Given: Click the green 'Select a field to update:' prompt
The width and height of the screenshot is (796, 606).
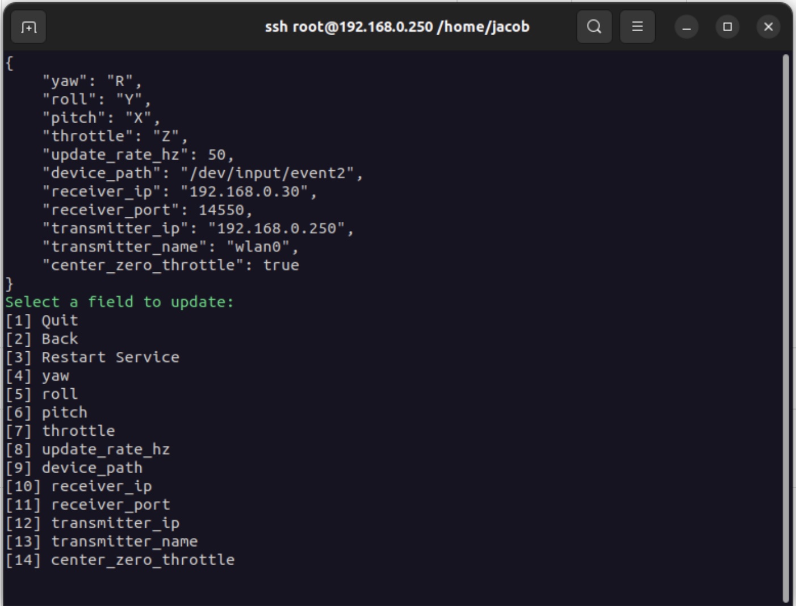Looking at the screenshot, I should coord(119,302).
